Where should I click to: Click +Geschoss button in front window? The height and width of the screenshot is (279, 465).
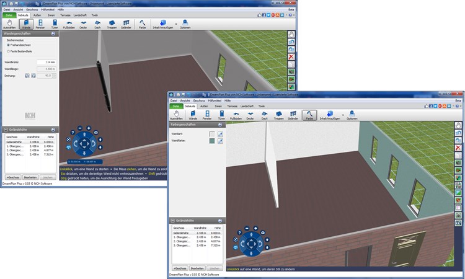pos(180,268)
